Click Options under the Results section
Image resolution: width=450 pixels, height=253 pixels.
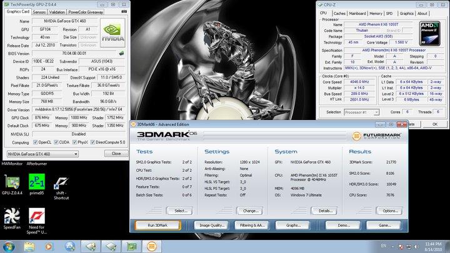click(x=390, y=211)
